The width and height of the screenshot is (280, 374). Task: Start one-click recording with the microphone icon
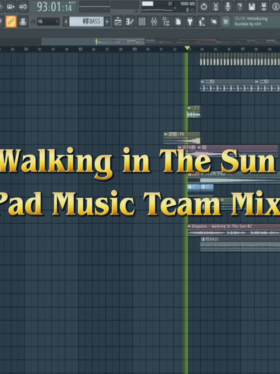click(x=228, y=6)
